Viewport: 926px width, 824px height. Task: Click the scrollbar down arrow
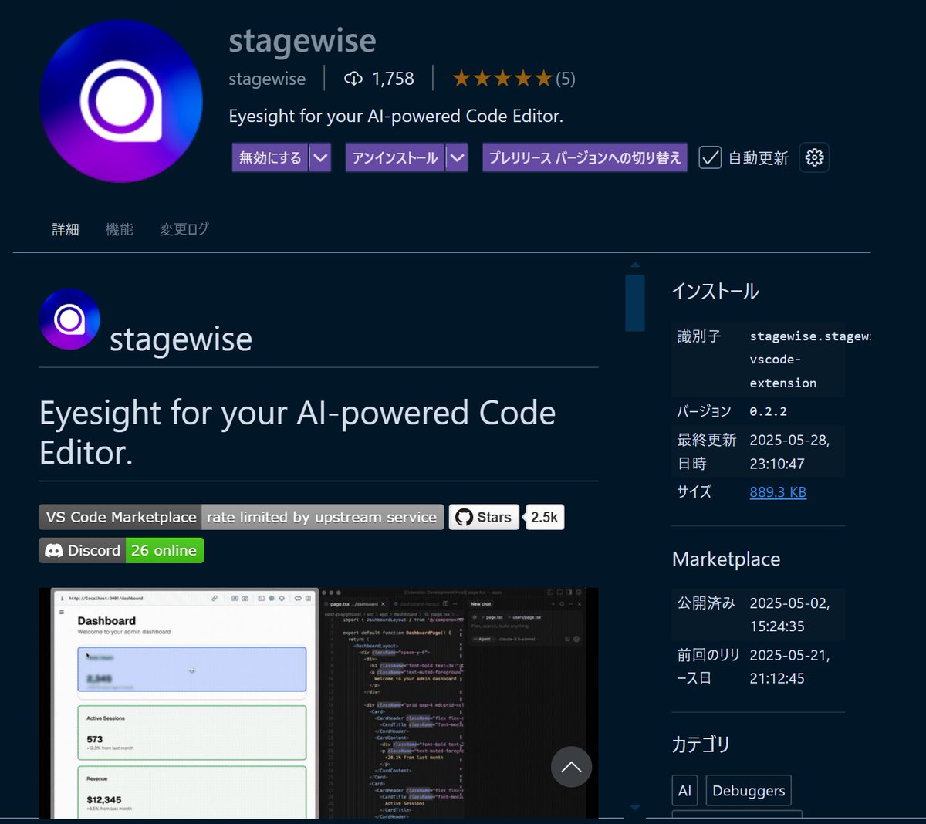click(635, 808)
